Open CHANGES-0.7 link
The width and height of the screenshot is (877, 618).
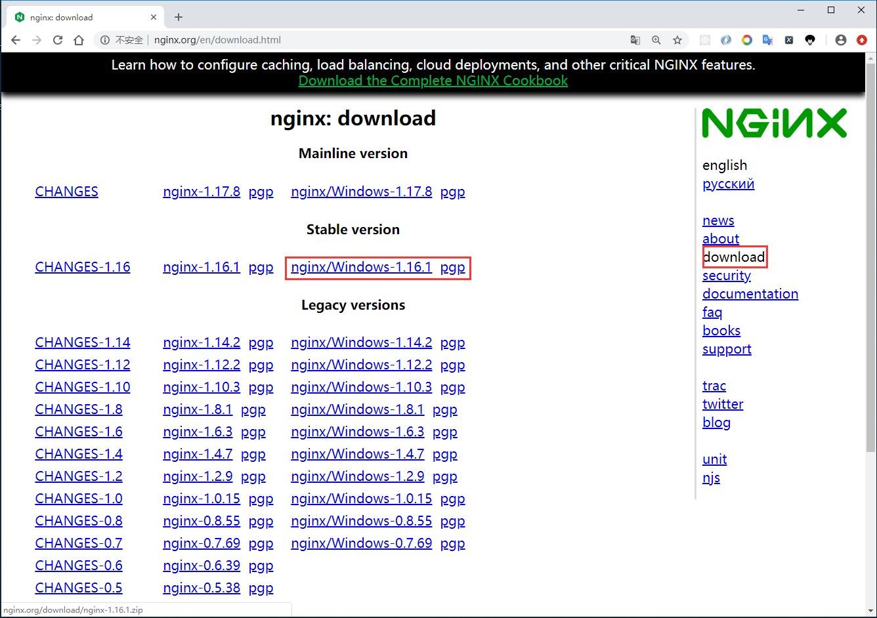[x=79, y=543]
